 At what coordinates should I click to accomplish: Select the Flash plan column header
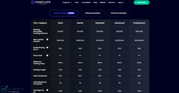(60, 23)
